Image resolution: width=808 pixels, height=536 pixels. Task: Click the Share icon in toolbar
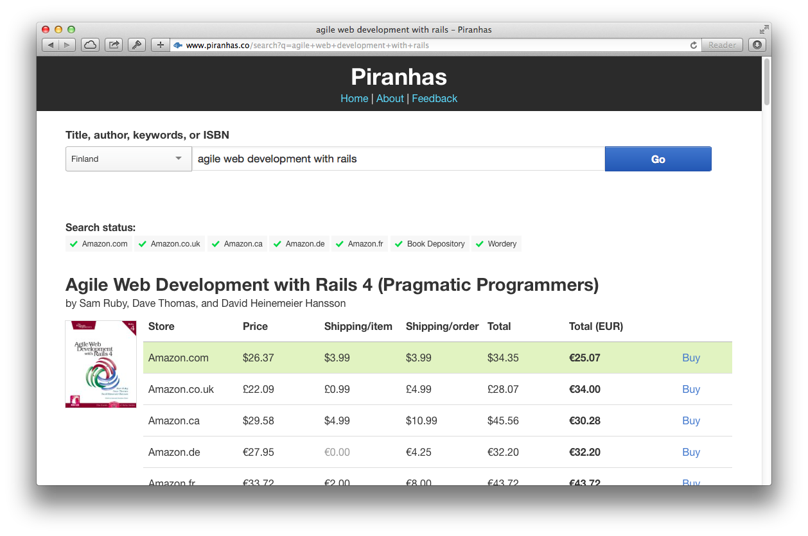[114, 45]
